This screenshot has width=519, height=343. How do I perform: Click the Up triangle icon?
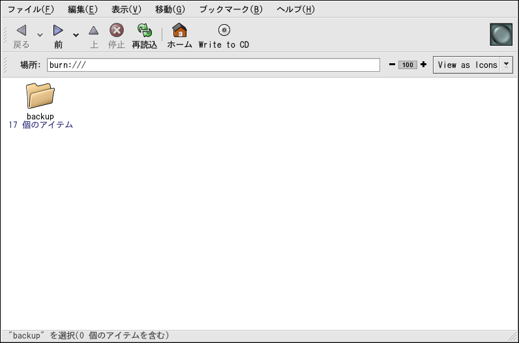pos(94,31)
